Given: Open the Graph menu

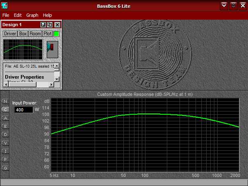Looking at the screenshot, I should tap(32, 15).
